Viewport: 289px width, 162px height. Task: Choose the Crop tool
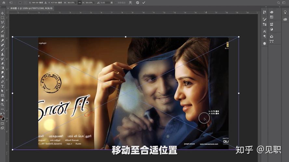coord(2,31)
